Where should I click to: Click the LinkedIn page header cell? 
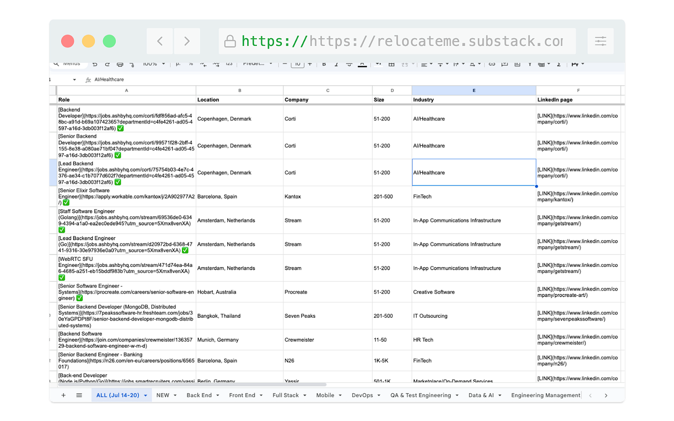coord(578,100)
